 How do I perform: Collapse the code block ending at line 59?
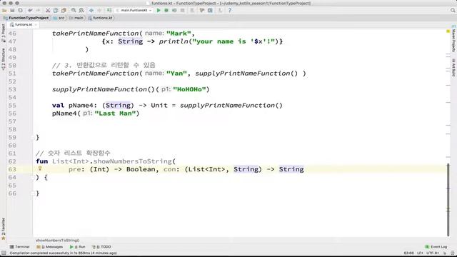click(33, 138)
